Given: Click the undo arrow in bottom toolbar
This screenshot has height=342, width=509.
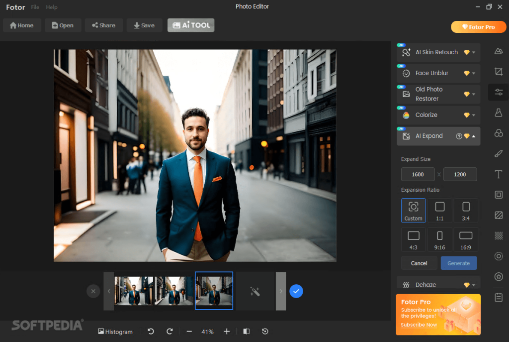Looking at the screenshot, I should [x=151, y=332].
